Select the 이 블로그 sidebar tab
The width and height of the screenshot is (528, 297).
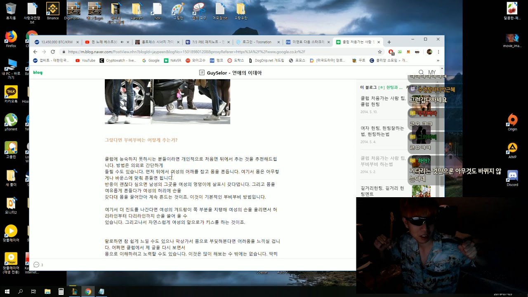[x=368, y=87]
